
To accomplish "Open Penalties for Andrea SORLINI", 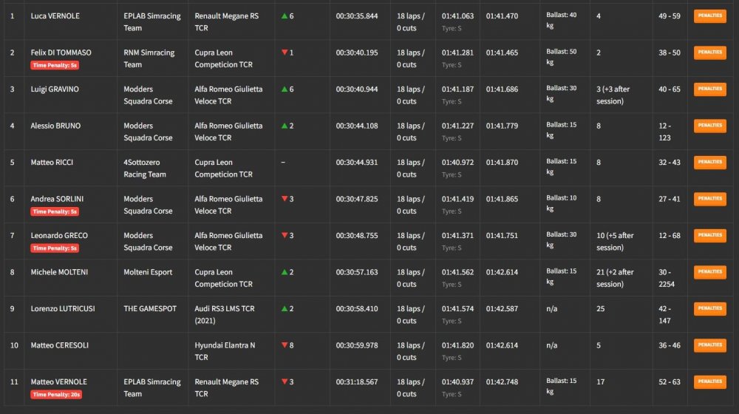I will tap(709, 199).
